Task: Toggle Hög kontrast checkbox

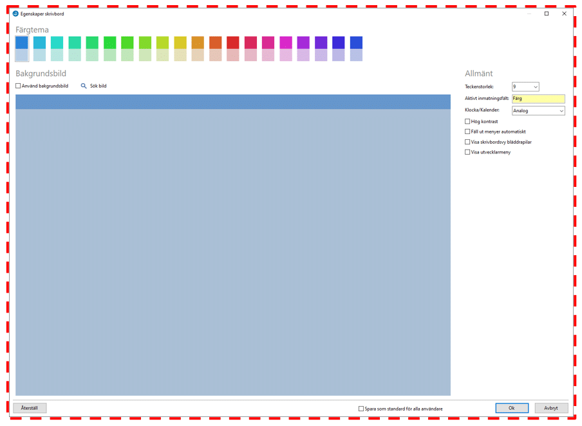Action: point(467,121)
